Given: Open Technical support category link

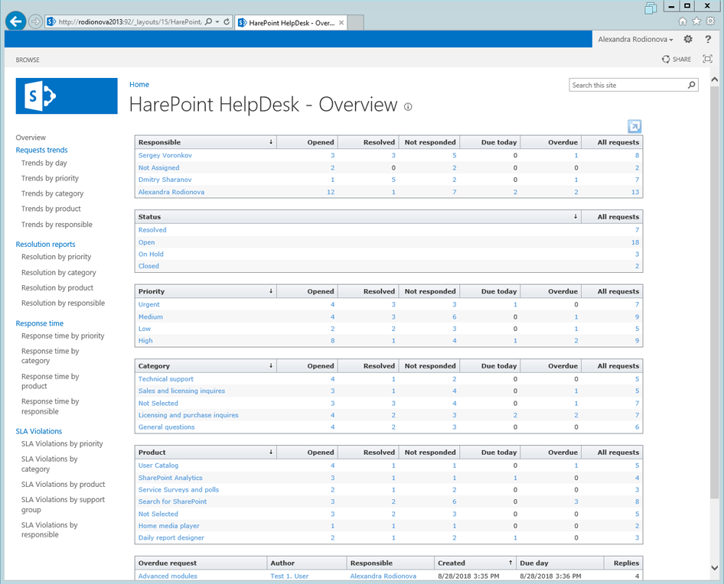Looking at the screenshot, I should 166,379.
